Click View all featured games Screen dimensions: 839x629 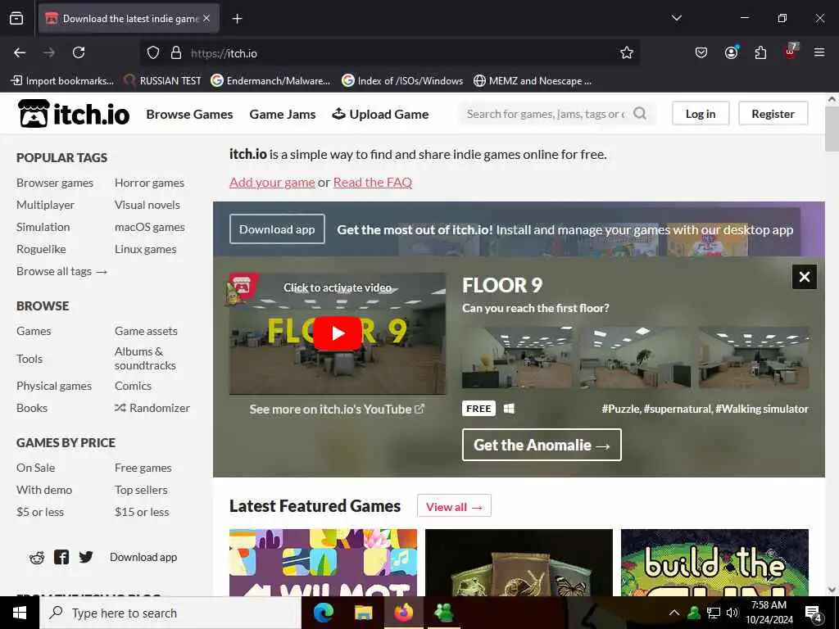pyautogui.click(x=454, y=506)
